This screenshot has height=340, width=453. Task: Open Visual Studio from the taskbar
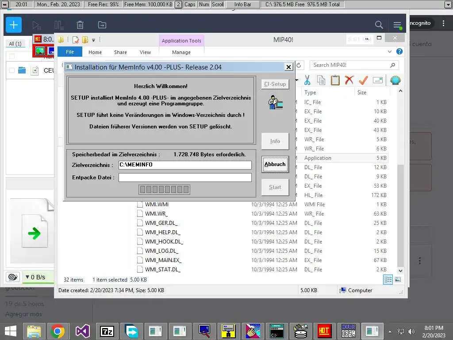tap(83, 331)
